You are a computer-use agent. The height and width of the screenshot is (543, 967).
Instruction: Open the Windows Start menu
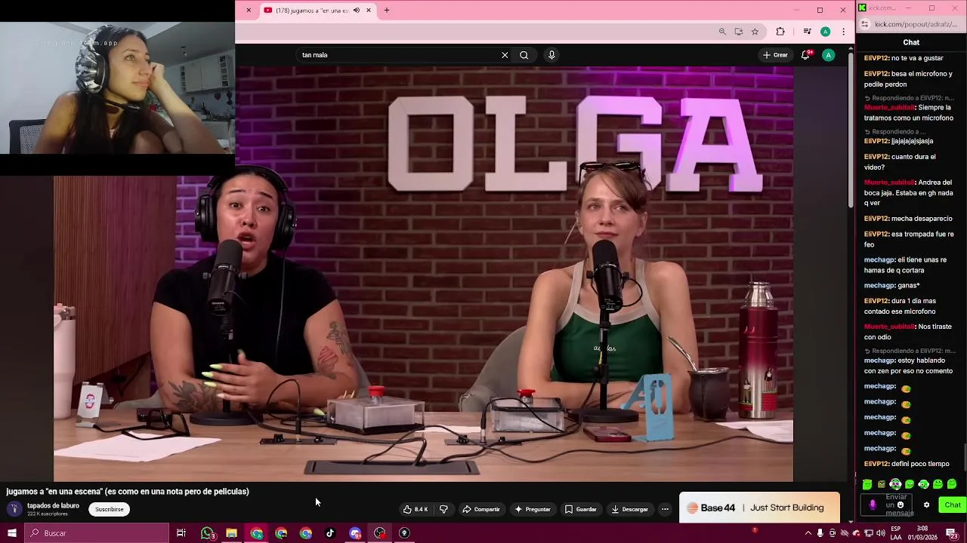point(11,533)
